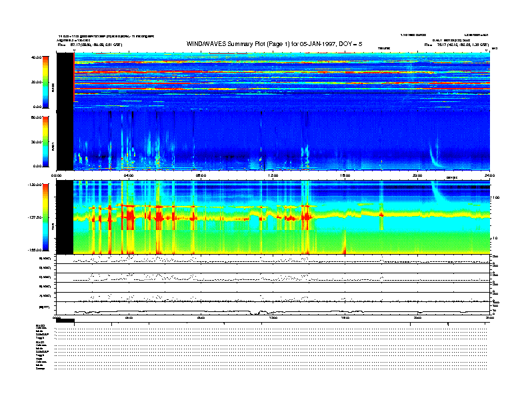The height and width of the screenshot is (408, 528).
Task: Click the black data-gap block in the TNR panel
Action: pos(65,217)
